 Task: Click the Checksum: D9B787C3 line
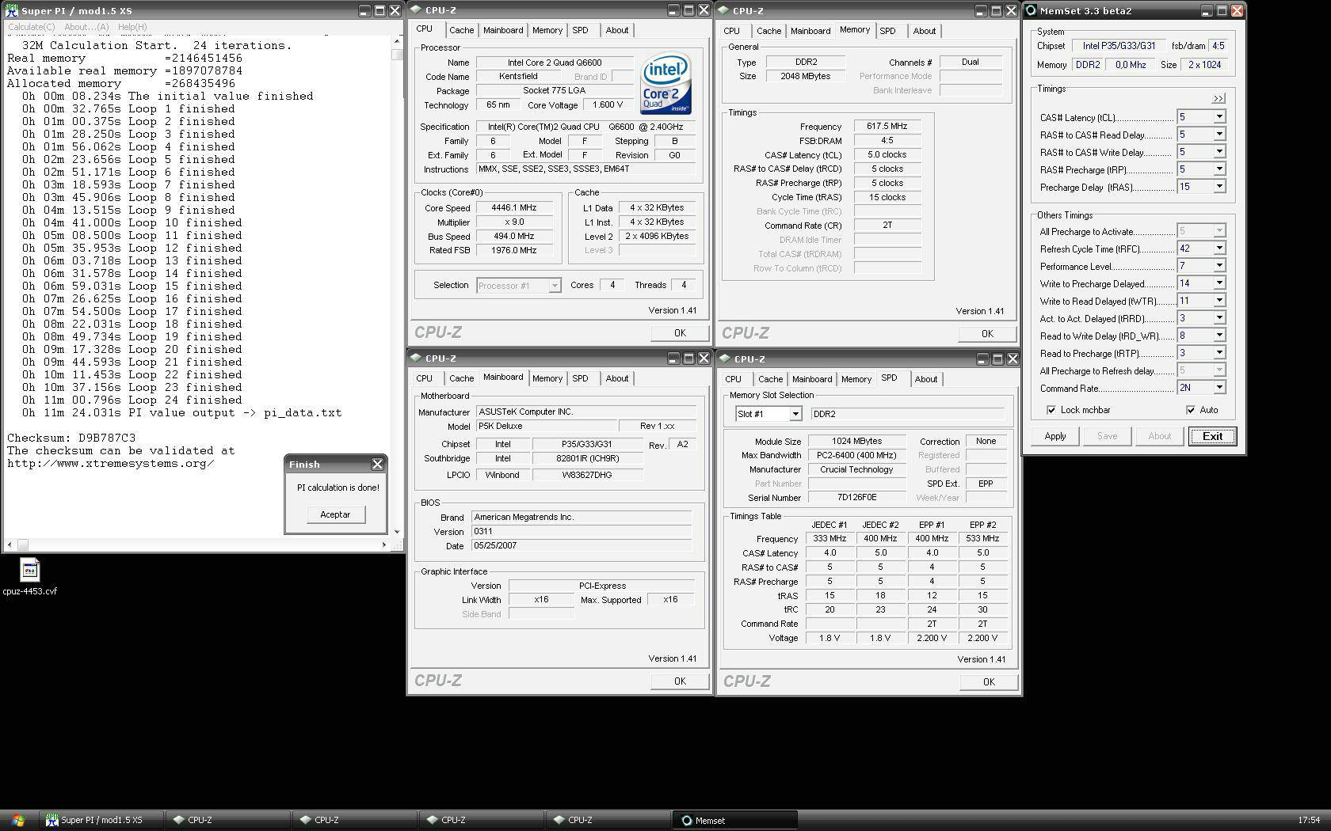(71, 438)
